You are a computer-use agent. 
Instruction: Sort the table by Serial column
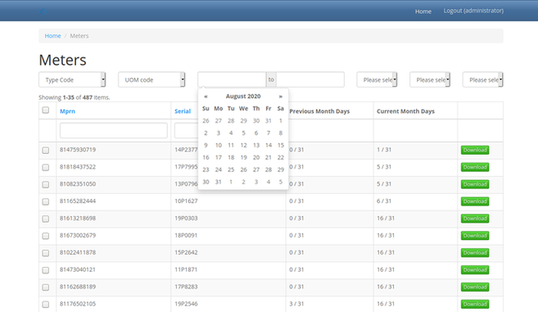point(183,111)
